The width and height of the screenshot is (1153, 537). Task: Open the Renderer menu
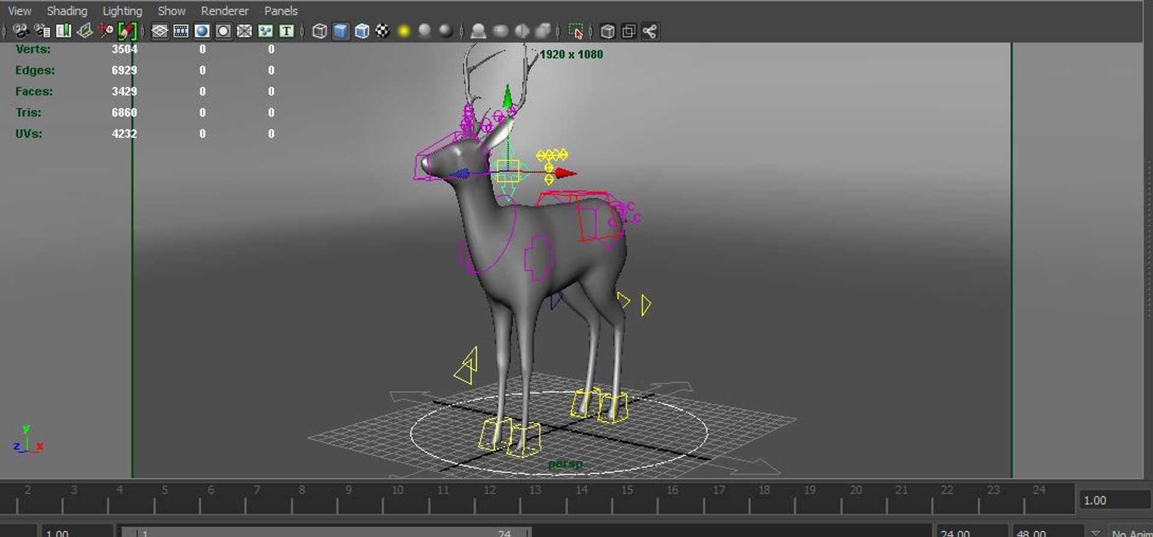225,11
